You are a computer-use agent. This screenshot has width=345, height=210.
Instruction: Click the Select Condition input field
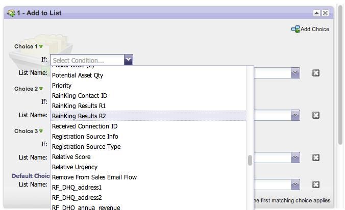pos(87,60)
